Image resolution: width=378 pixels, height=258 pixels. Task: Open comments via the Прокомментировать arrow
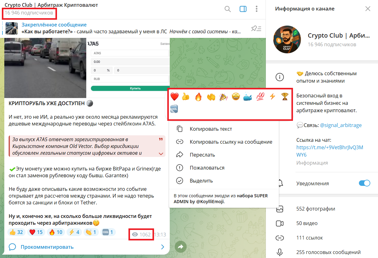[x=163, y=247]
